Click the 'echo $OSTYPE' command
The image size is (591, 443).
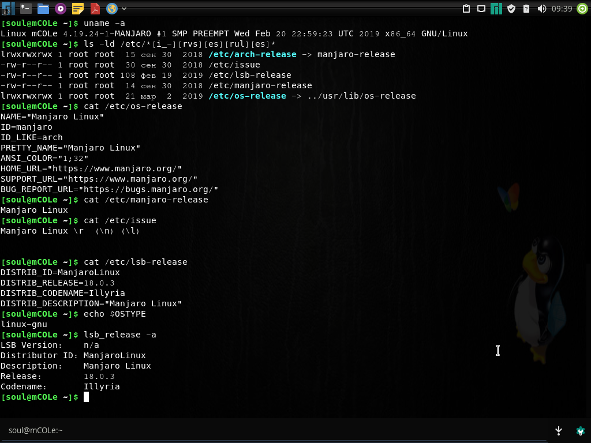115,314
